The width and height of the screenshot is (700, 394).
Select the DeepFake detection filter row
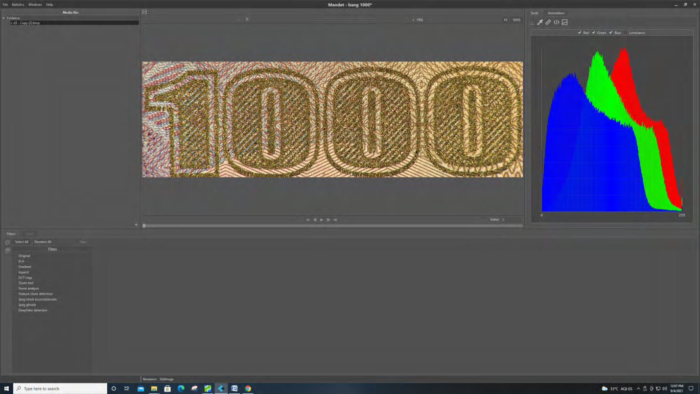[52, 310]
